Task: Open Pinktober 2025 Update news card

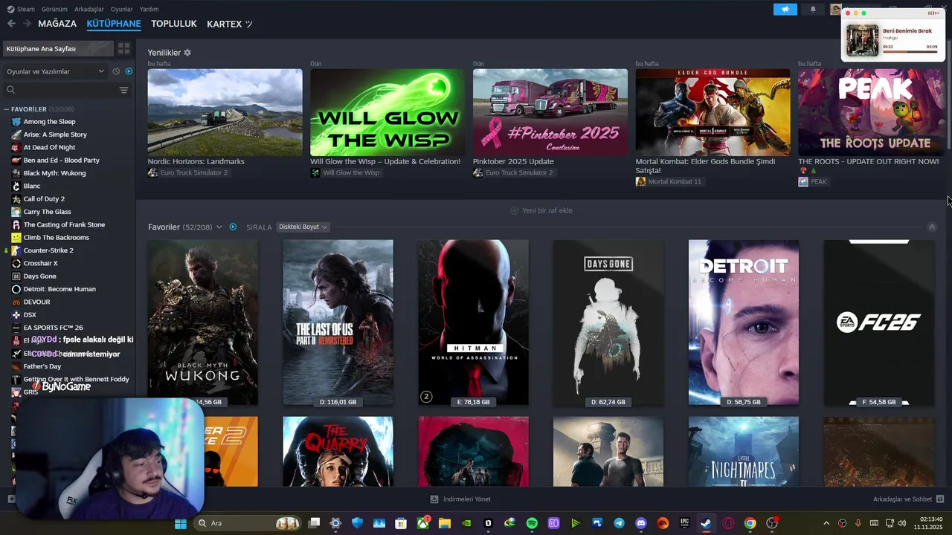Action: click(550, 112)
